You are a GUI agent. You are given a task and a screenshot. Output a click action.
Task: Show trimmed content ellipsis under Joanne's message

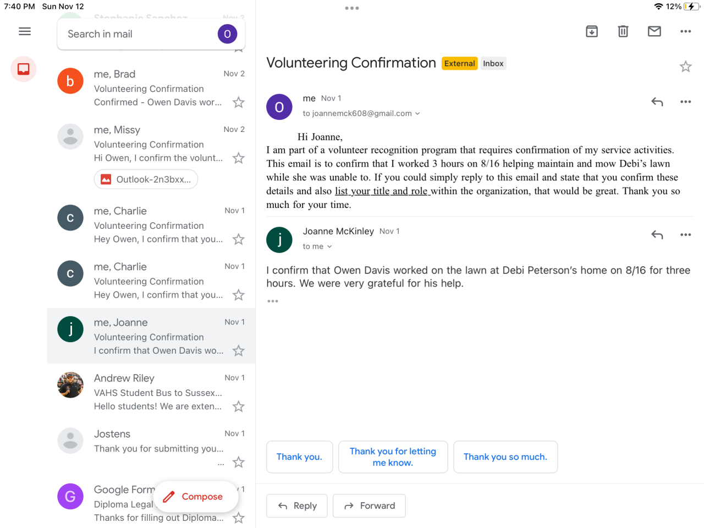click(x=273, y=301)
